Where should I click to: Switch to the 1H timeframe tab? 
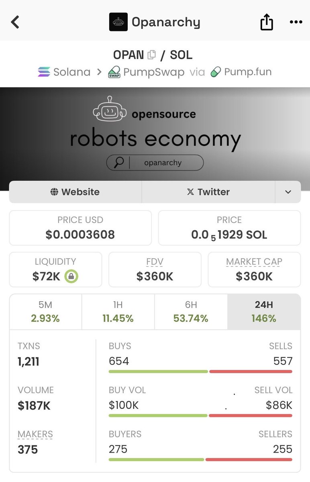tap(118, 312)
